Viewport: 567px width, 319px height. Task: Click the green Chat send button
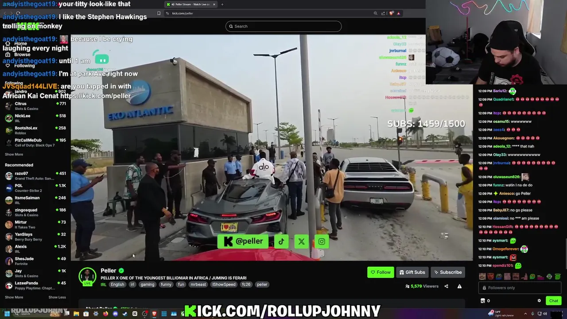[x=554, y=301]
